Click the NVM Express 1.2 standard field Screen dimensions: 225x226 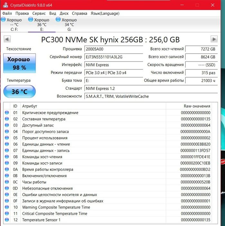point(151,88)
